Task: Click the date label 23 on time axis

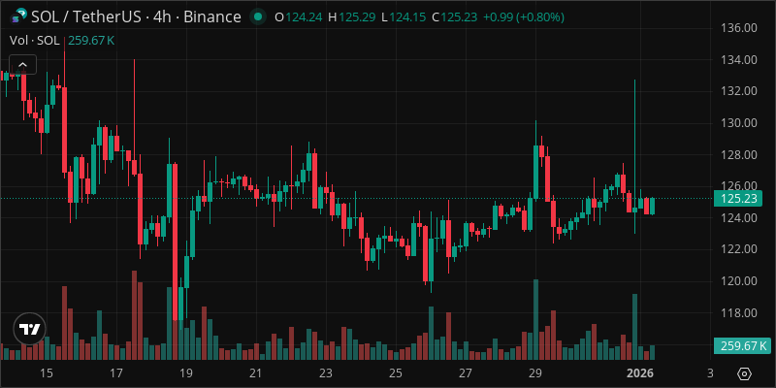Action: 325,372
